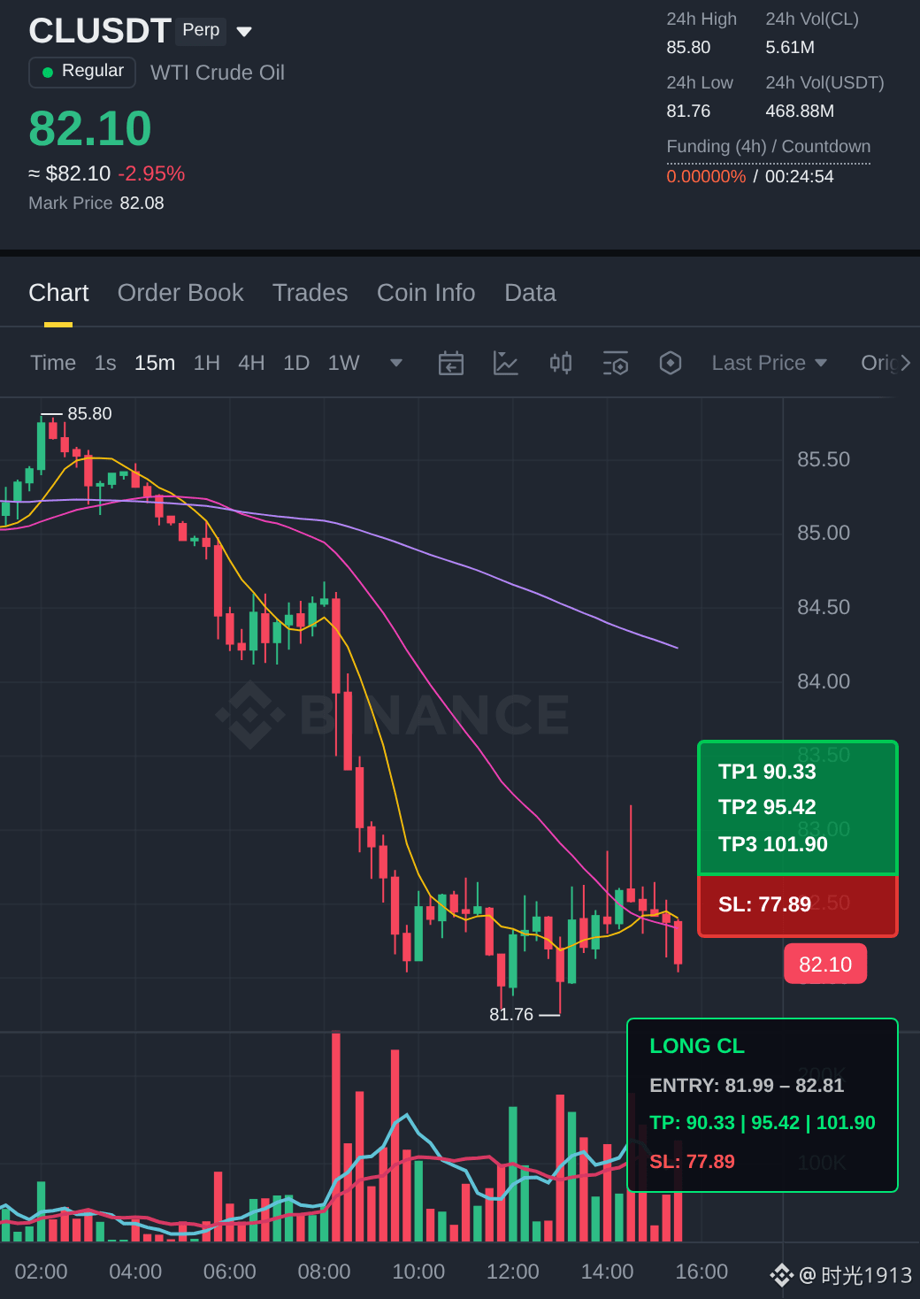Tap the Funding (4h) / Countdown label
The height and width of the screenshot is (1299, 920).
click(769, 147)
